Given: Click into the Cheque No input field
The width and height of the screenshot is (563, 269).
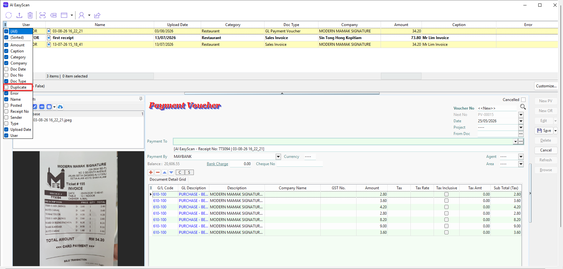Looking at the screenshot, I should pos(299,164).
